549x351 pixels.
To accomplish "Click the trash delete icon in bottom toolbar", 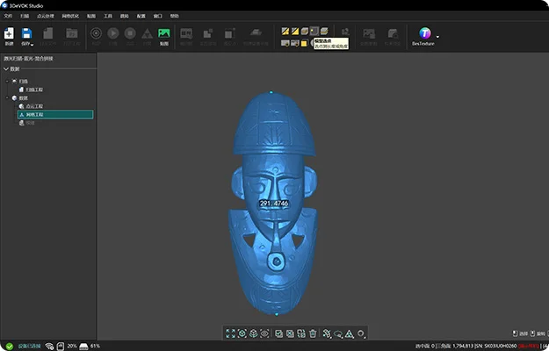I will [314, 333].
